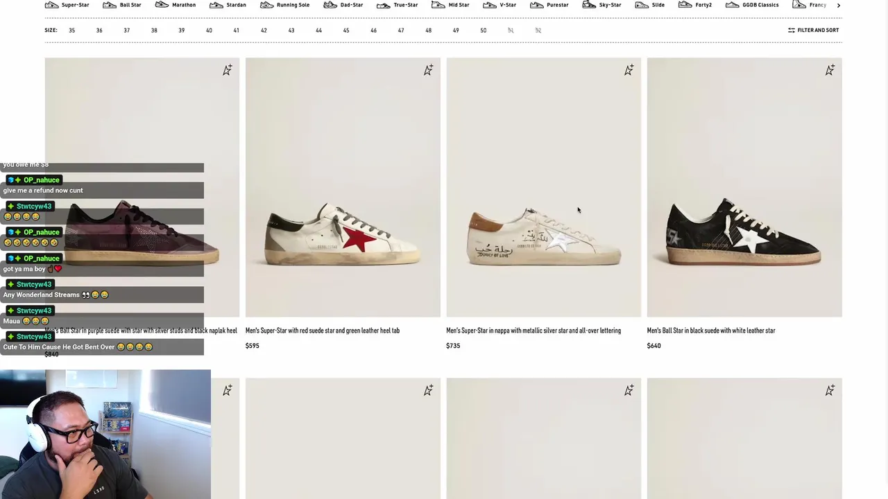The image size is (888, 499).
Task: Wishlist icon on second-row second product card
Action: pos(428,391)
